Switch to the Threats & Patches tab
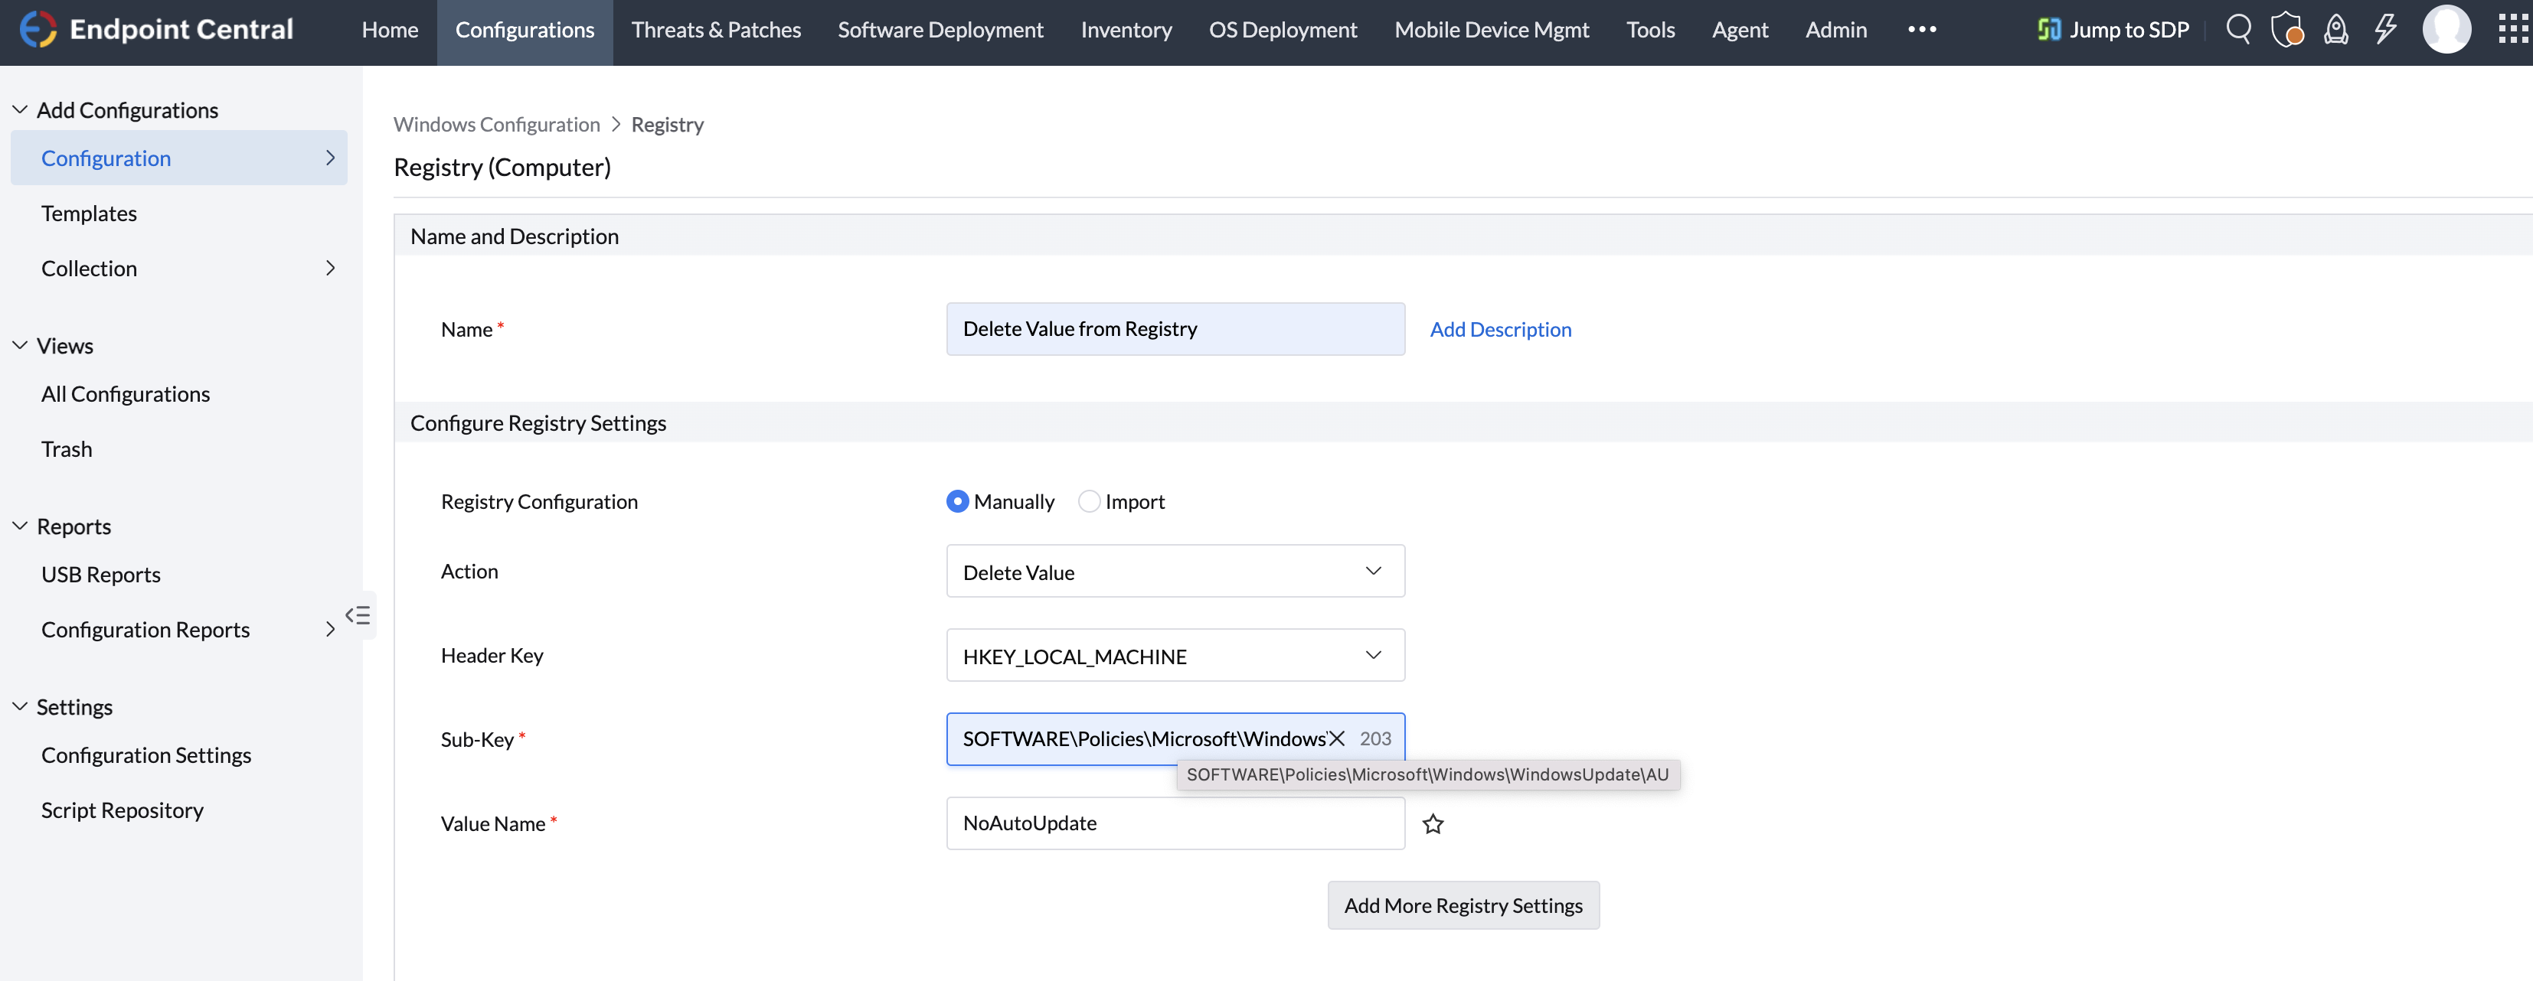 tap(716, 31)
